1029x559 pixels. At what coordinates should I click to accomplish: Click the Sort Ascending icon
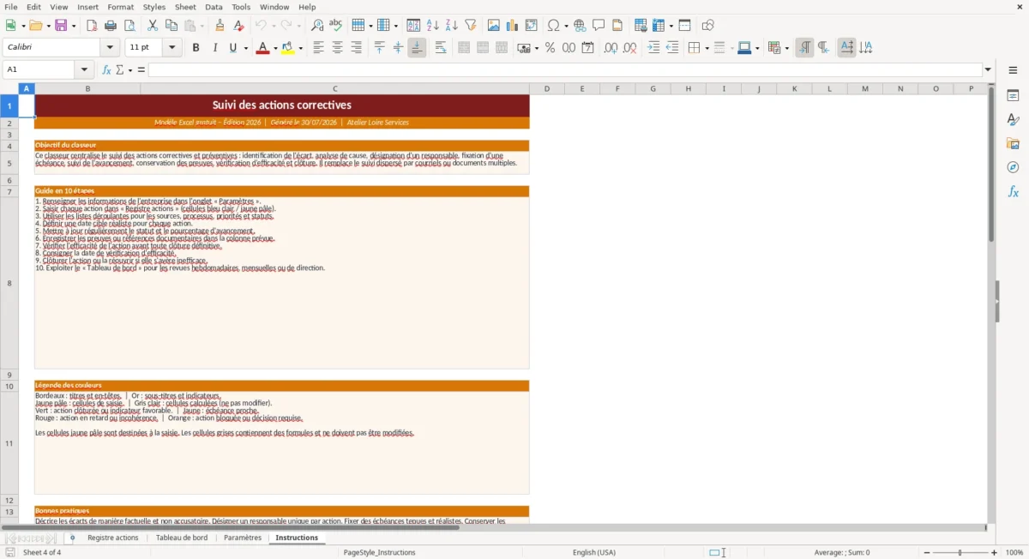tap(433, 26)
